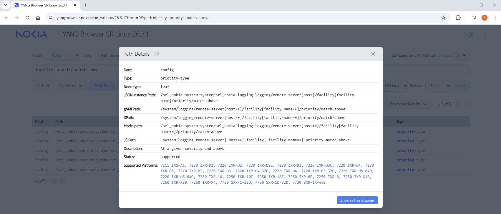Click the JS Path value
This screenshot has width=501, height=214.
[x=255, y=140]
